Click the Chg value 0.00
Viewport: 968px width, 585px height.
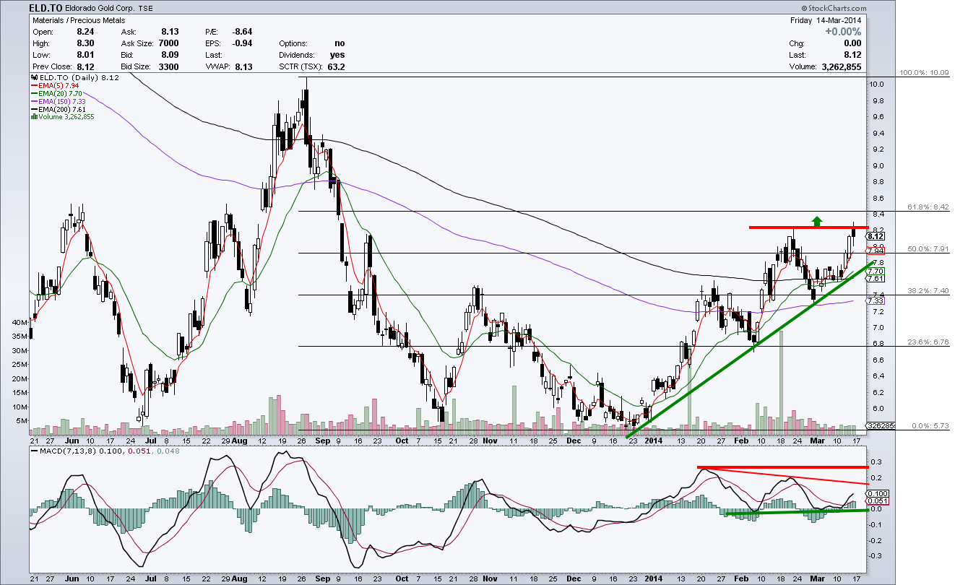point(853,43)
